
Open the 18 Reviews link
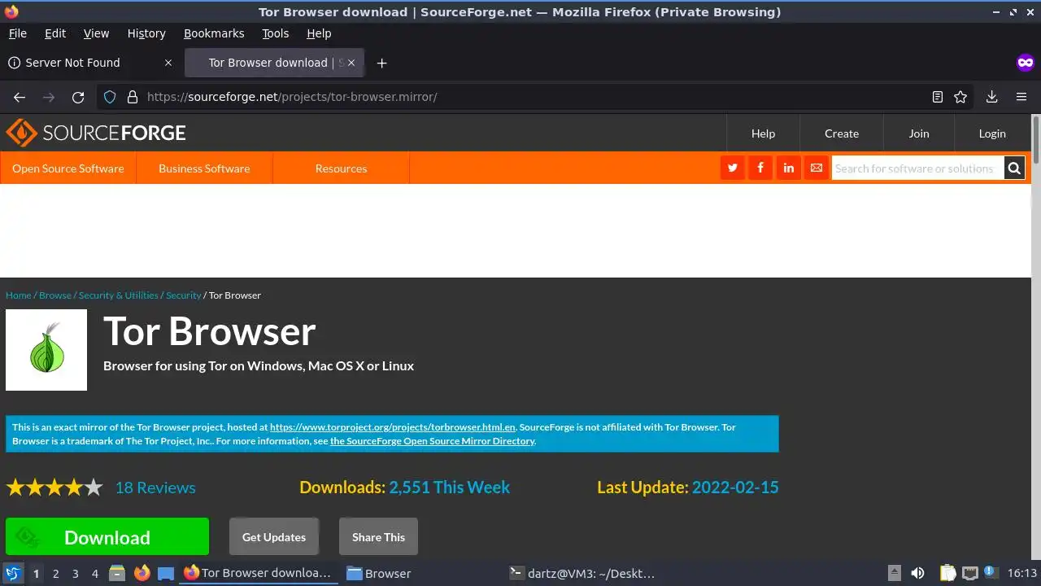155,488
